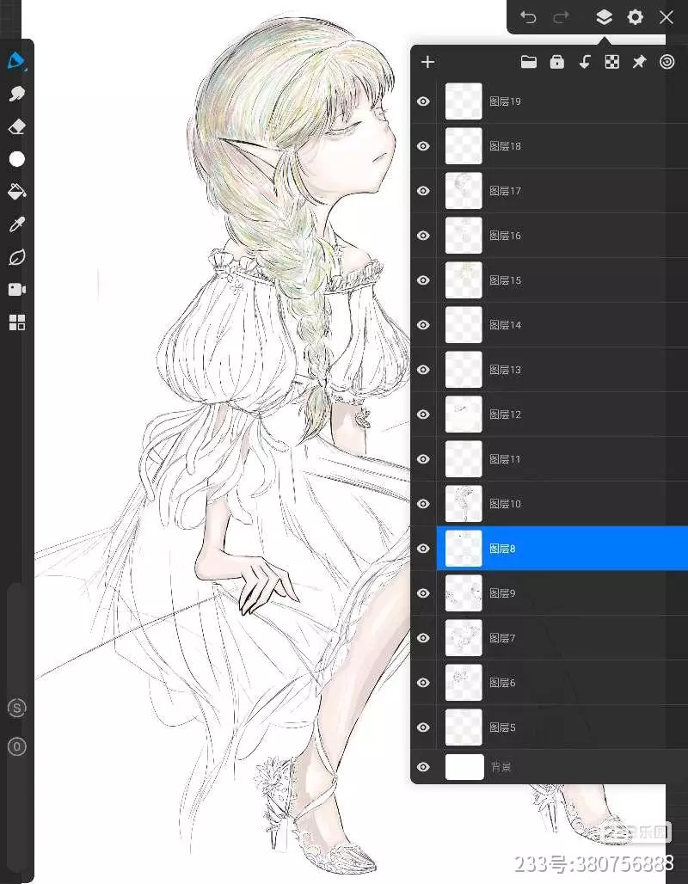Screen dimensions: 688x884
Task: Click the 图层10 layer thumbnail
Action: click(464, 504)
